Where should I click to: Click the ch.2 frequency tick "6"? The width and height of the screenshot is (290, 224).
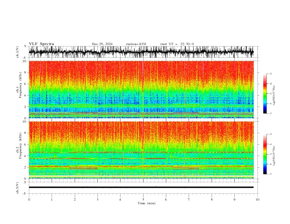click(x=26, y=145)
